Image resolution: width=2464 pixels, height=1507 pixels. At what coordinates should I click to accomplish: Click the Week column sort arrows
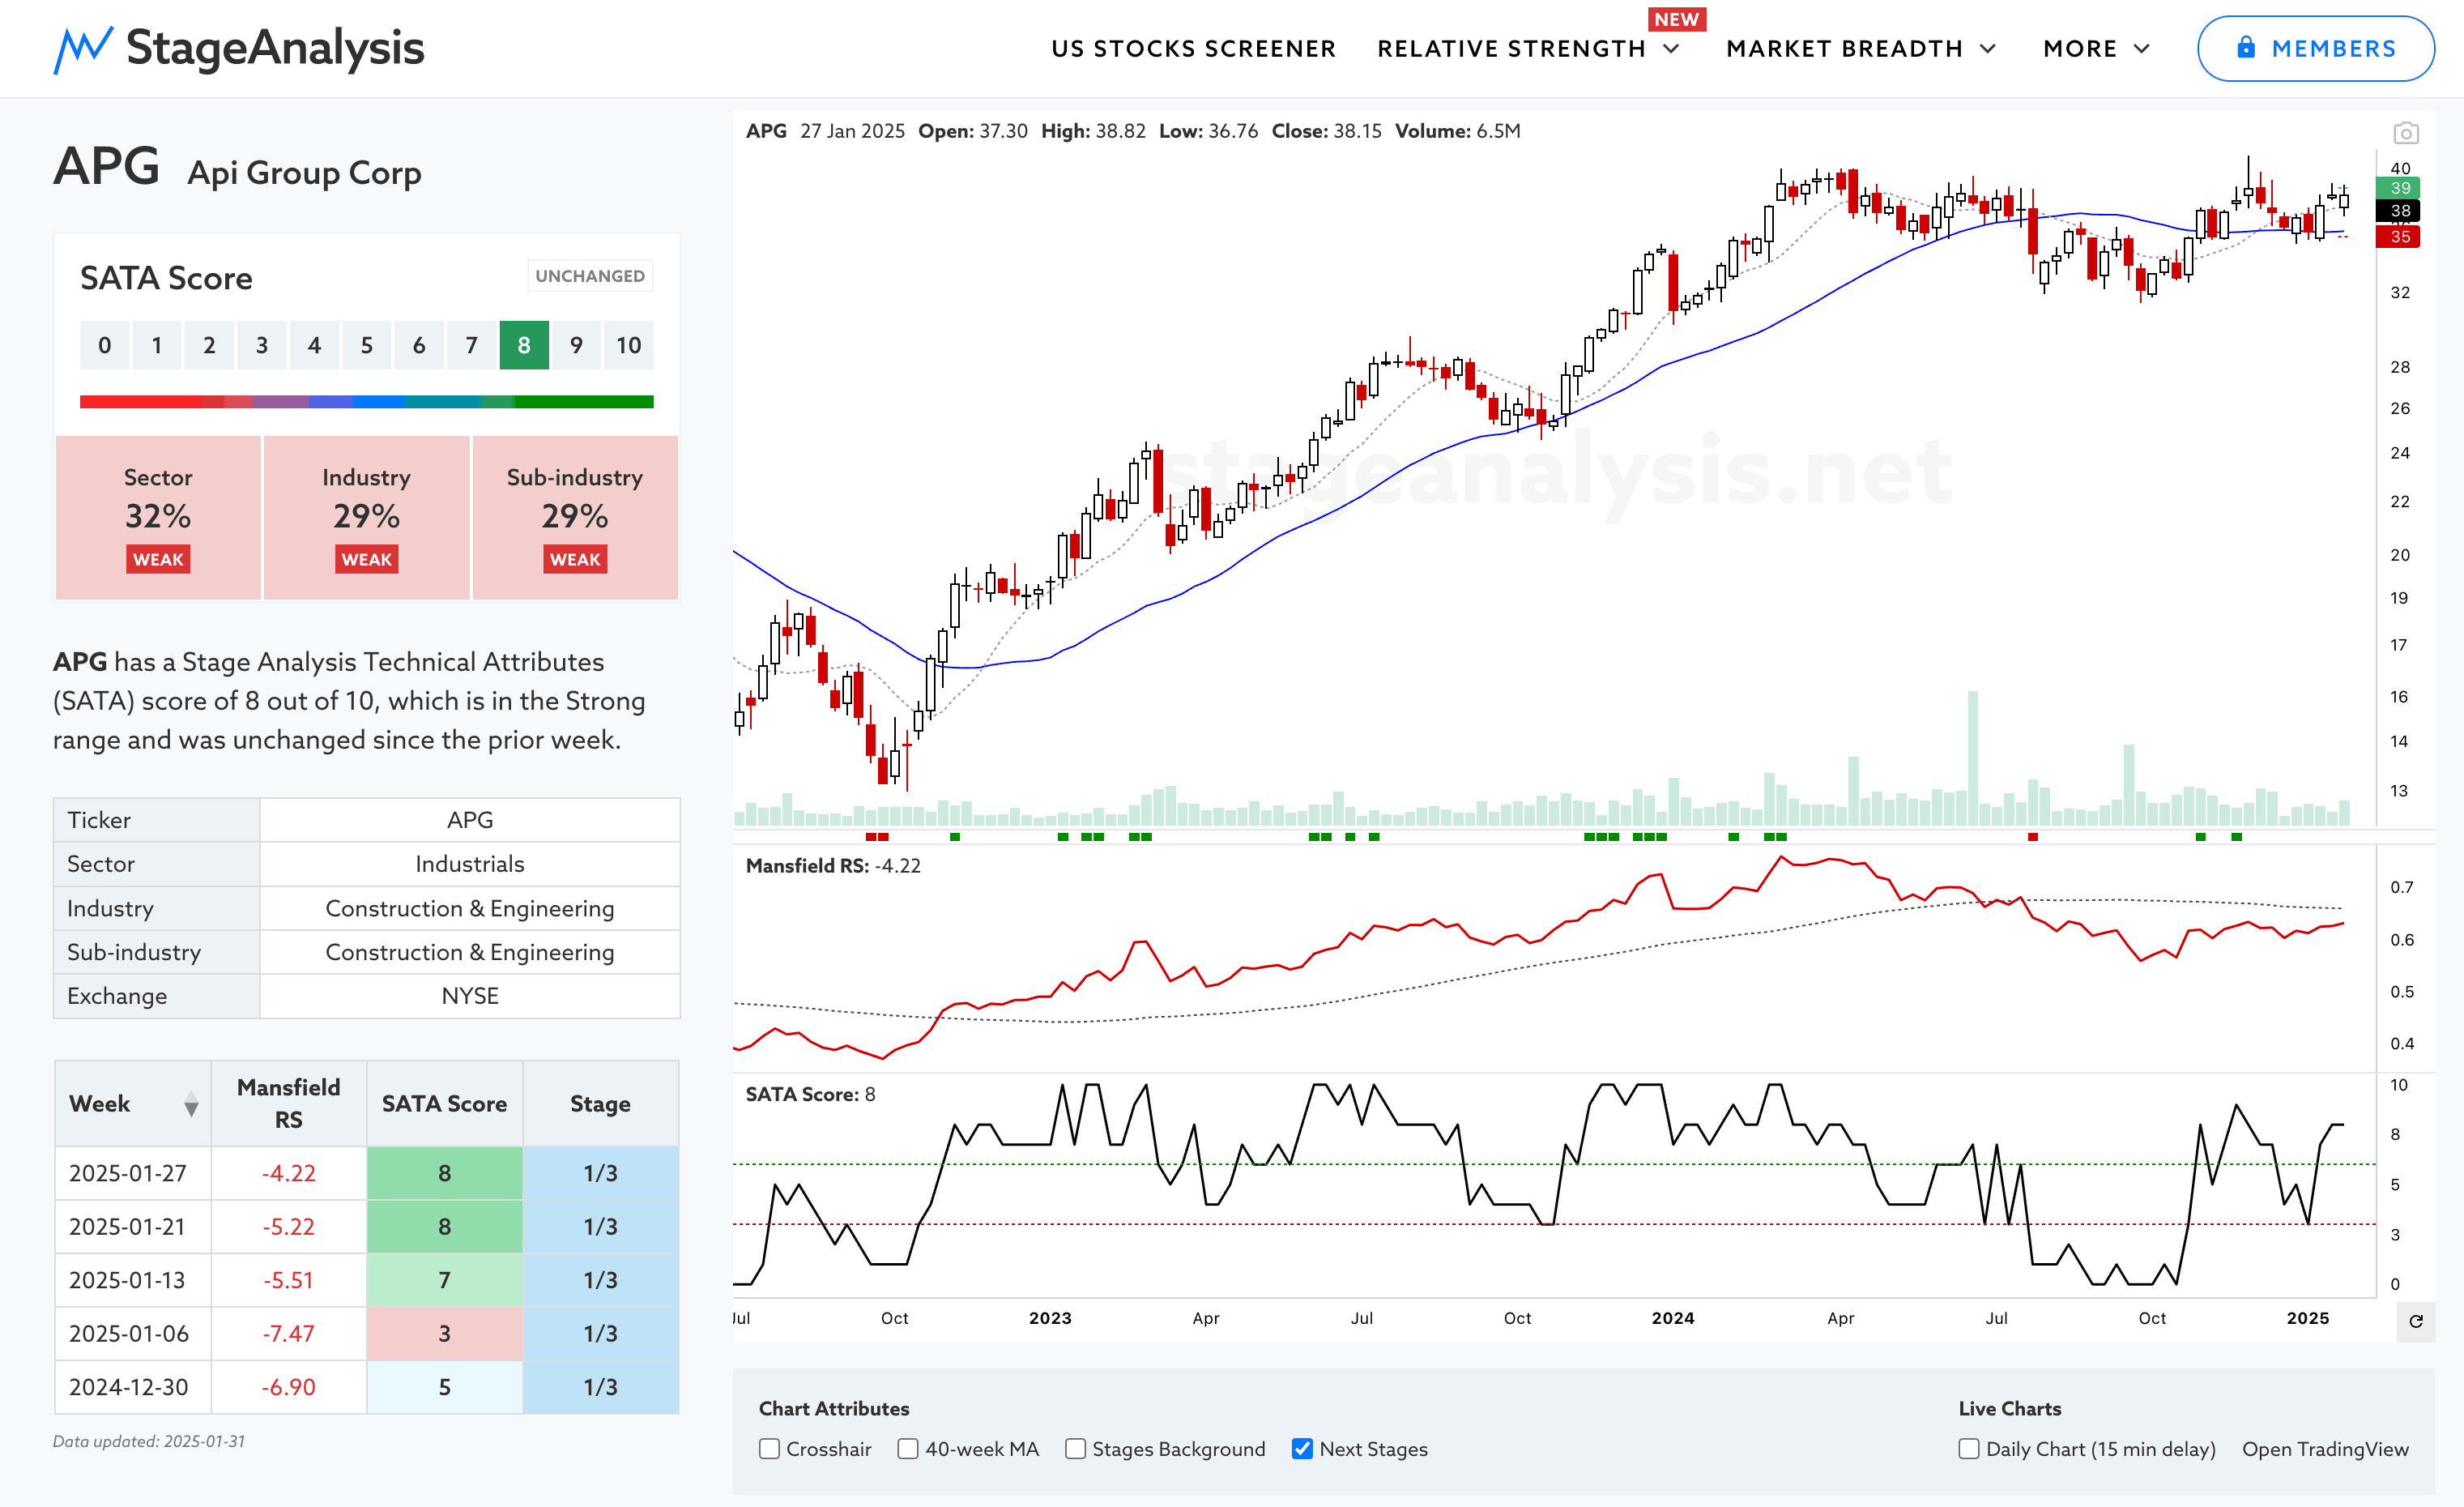pos(191,1104)
